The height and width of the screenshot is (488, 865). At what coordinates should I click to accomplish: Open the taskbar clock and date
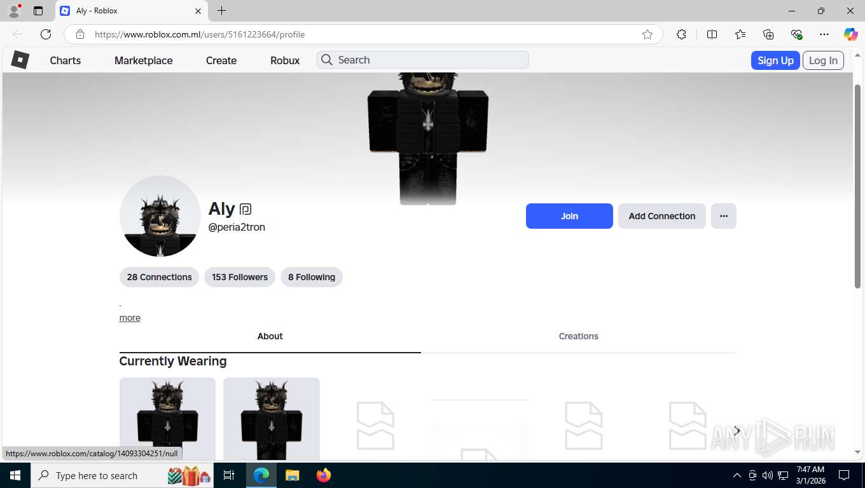[x=811, y=475]
